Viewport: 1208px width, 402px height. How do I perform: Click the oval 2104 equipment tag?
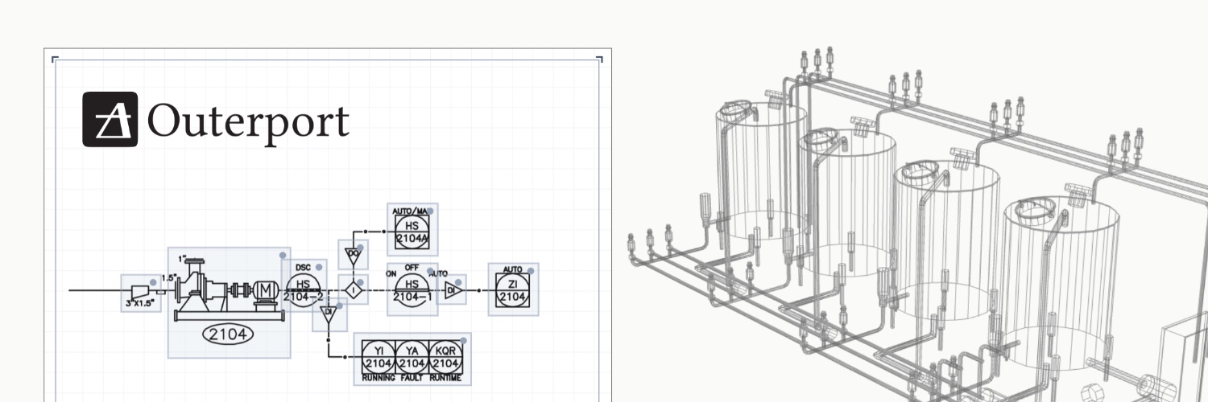point(228,334)
